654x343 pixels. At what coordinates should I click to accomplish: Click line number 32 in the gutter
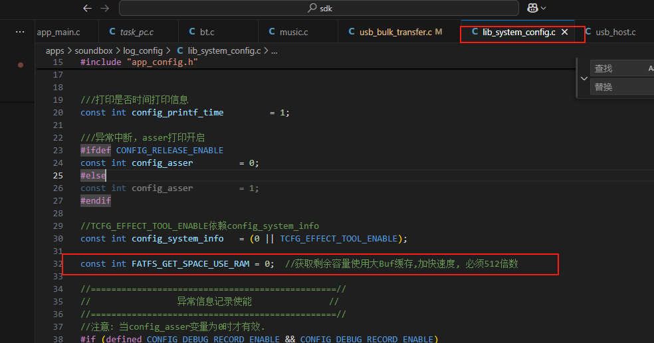coord(58,263)
